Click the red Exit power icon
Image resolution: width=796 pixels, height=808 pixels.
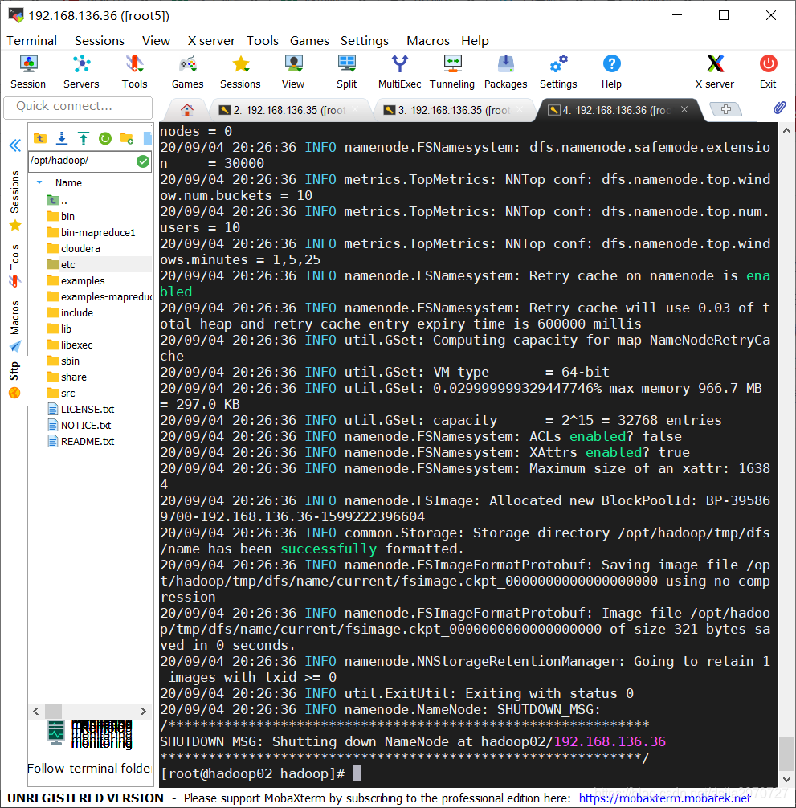[768, 71]
